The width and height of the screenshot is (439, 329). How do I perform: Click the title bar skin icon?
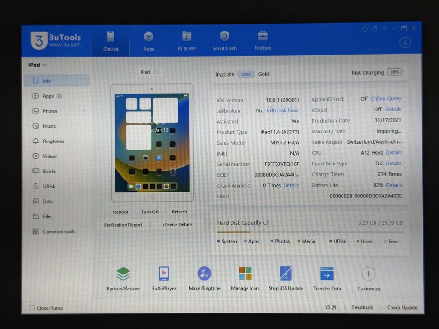point(365,29)
